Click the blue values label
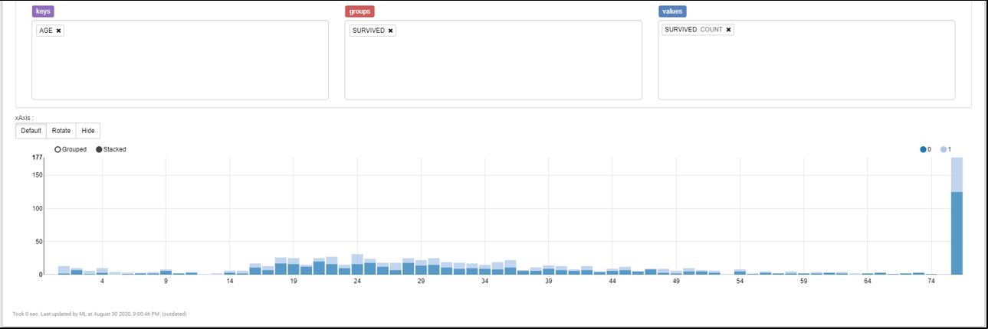Screen dimensions: 988x329 pos(672,11)
